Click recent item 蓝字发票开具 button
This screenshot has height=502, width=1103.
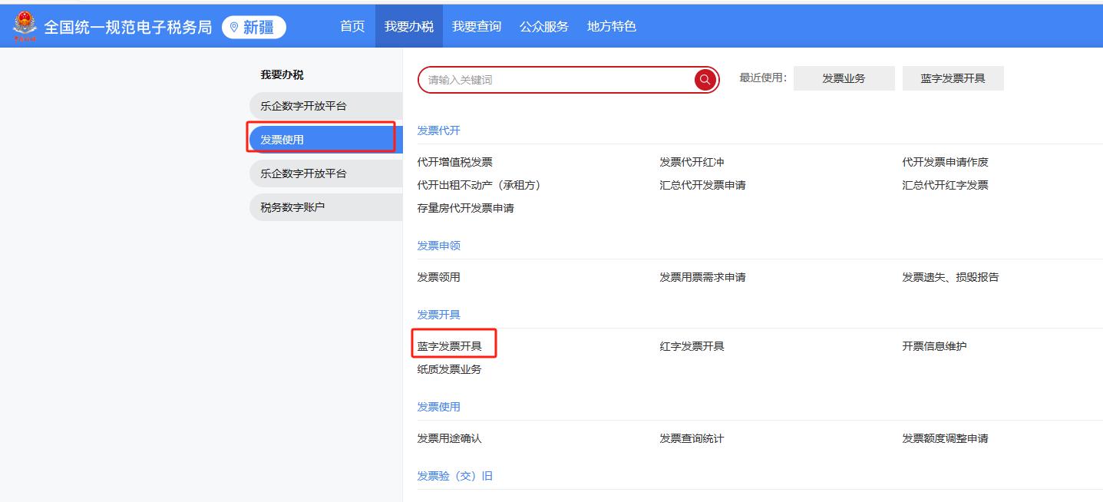click(953, 78)
